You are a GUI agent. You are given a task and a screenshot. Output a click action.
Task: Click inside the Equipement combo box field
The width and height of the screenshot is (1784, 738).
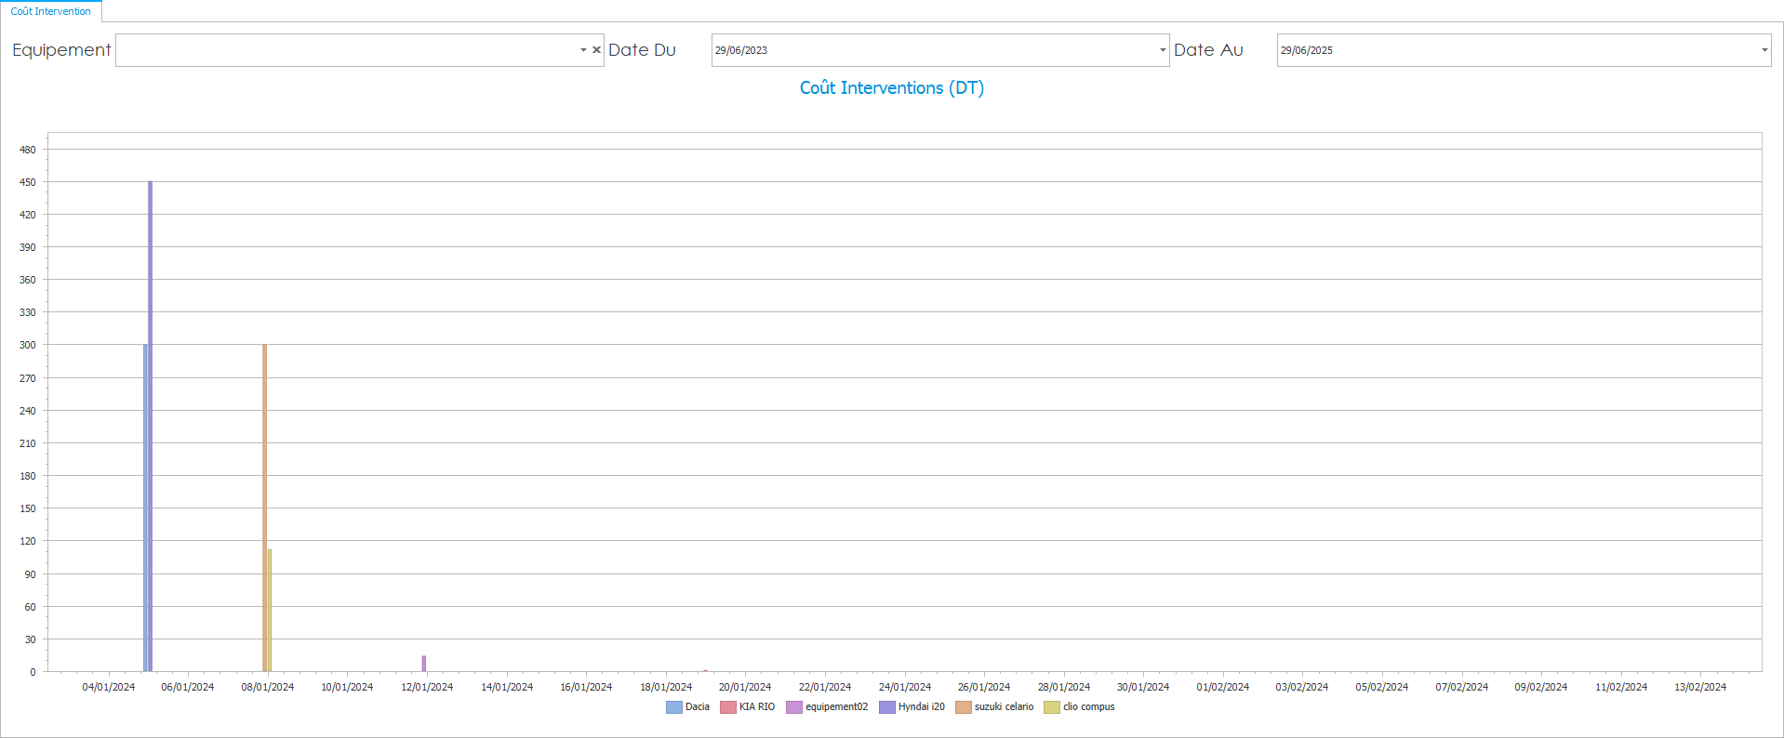click(344, 50)
